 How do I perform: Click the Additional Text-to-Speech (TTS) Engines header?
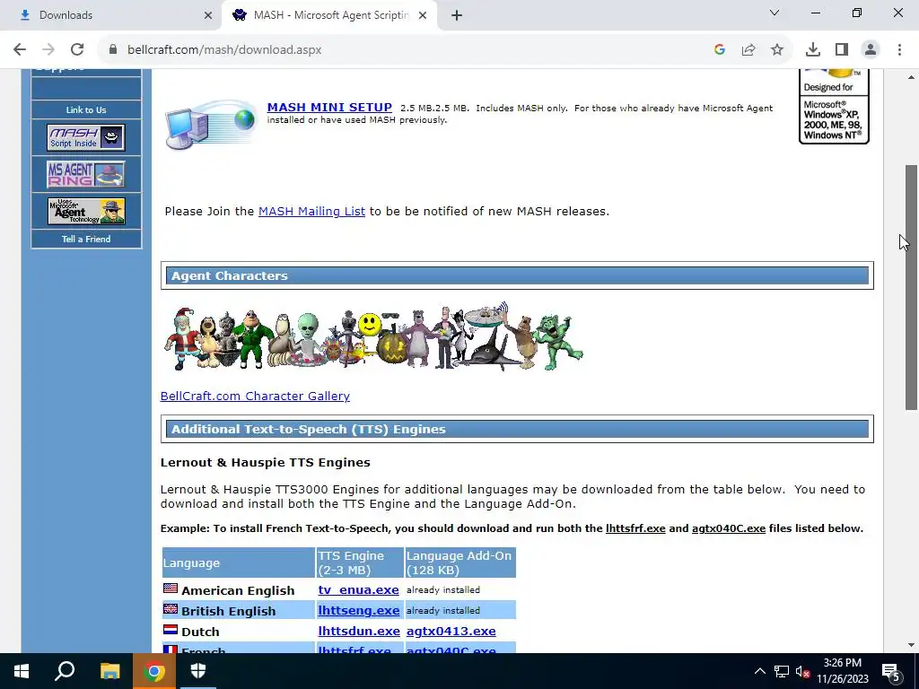pyautogui.click(x=517, y=430)
